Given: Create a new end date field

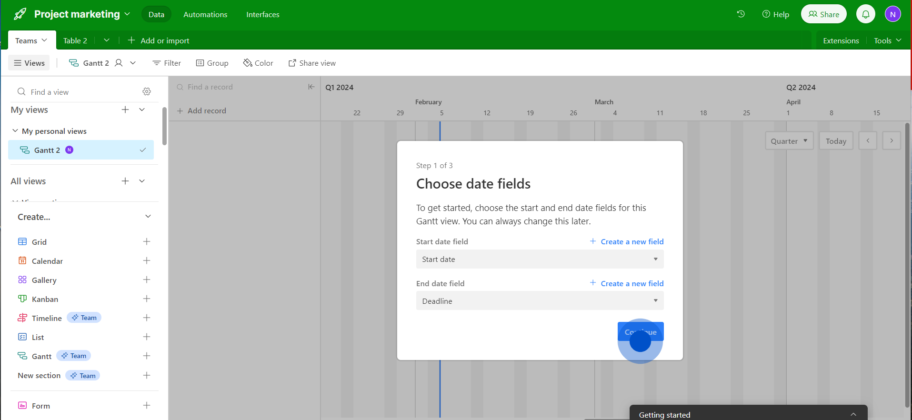Looking at the screenshot, I should point(627,283).
